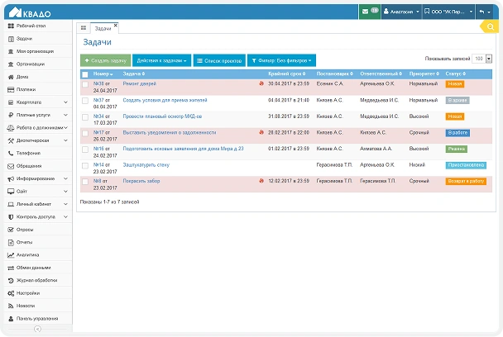The height and width of the screenshot is (337, 503).
Task: Collapse sidebar with bottom arrow icon
Action: [36, 330]
